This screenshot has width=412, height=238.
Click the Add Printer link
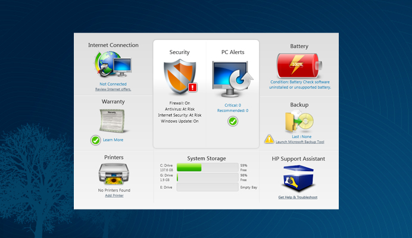114,195
